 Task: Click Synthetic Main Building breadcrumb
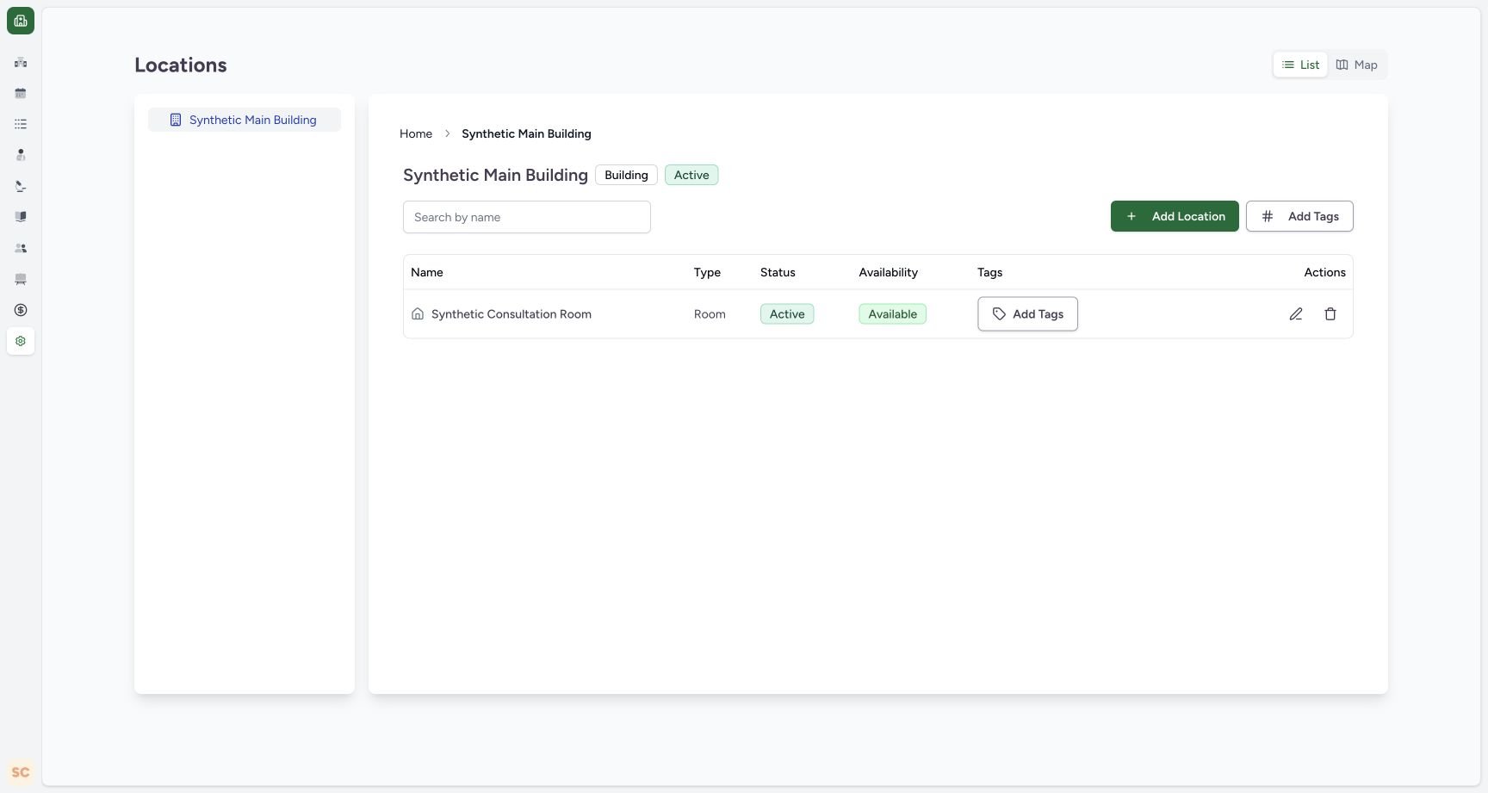coord(526,133)
